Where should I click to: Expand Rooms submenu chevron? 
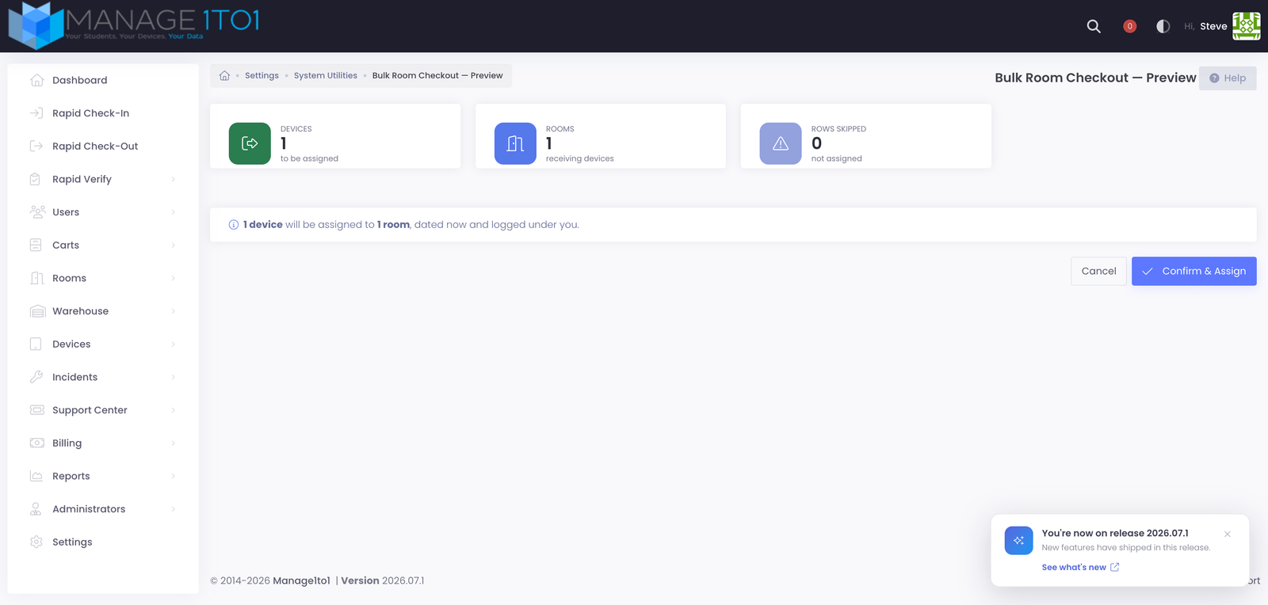[x=173, y=278]
